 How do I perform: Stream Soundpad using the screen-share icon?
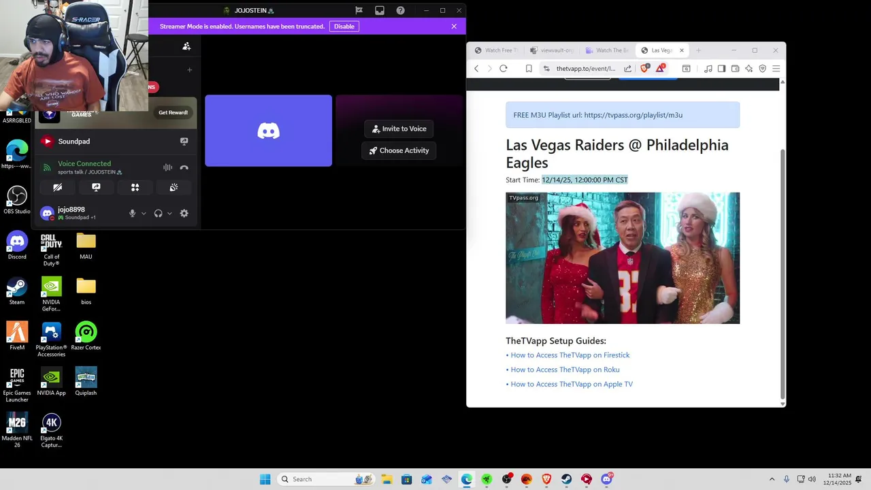click(184, 141)
